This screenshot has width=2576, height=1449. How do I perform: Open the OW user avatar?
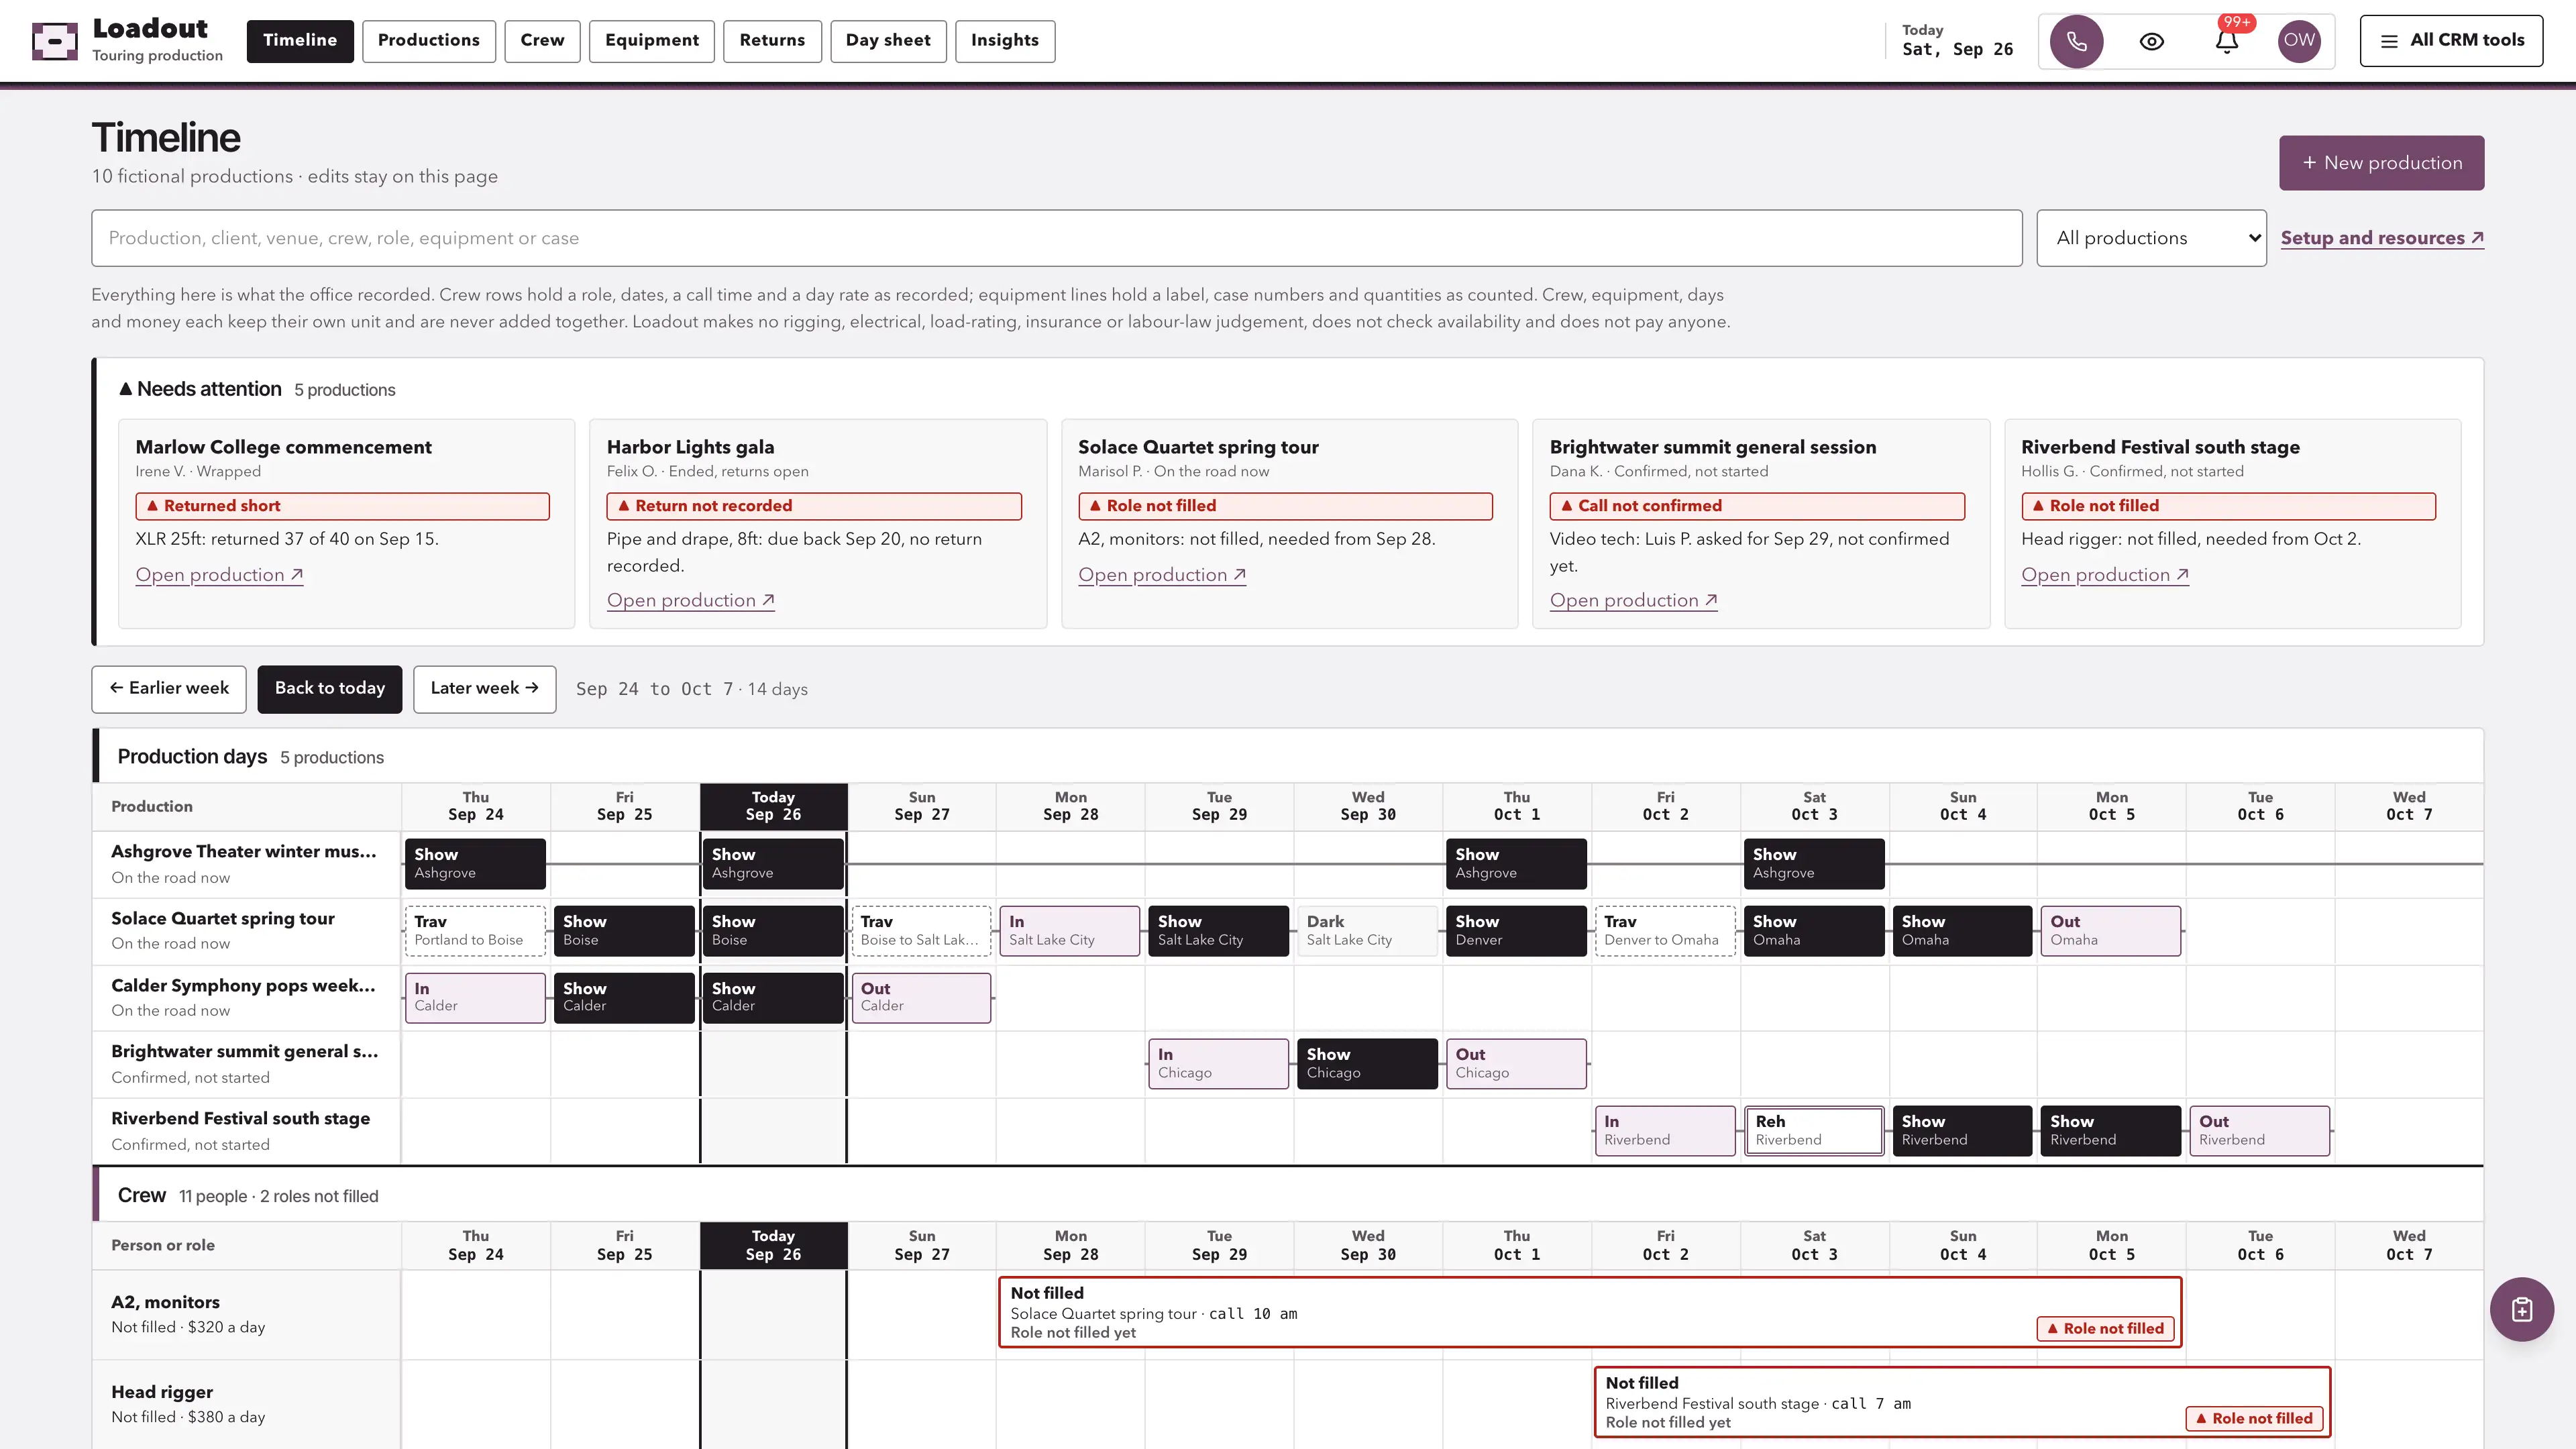click(x=2299, y=41)
